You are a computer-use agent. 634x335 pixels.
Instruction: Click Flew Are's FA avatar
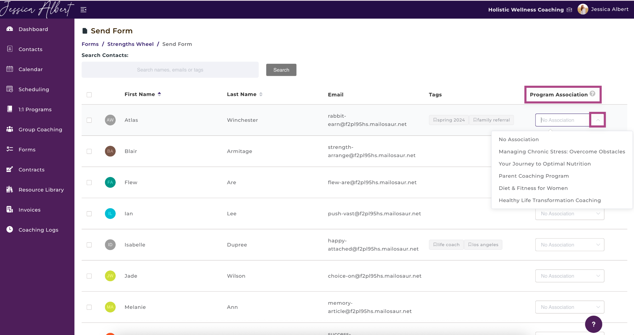click(x=110, y=182)
